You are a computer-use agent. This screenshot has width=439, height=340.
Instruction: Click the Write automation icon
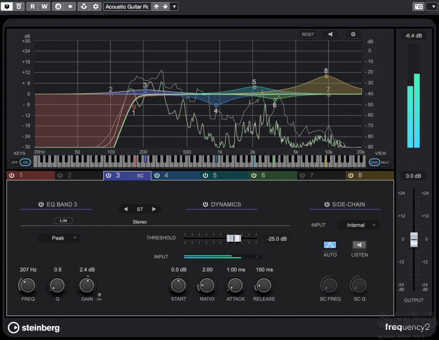point(45,6)
